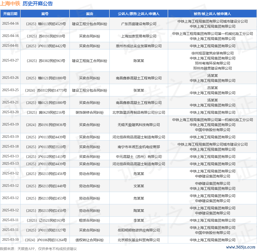The width and height of the screenshot is (257, 251).
Task: Select the cause "债权转让合同纠纷"
Action: [x=90, y=240]
